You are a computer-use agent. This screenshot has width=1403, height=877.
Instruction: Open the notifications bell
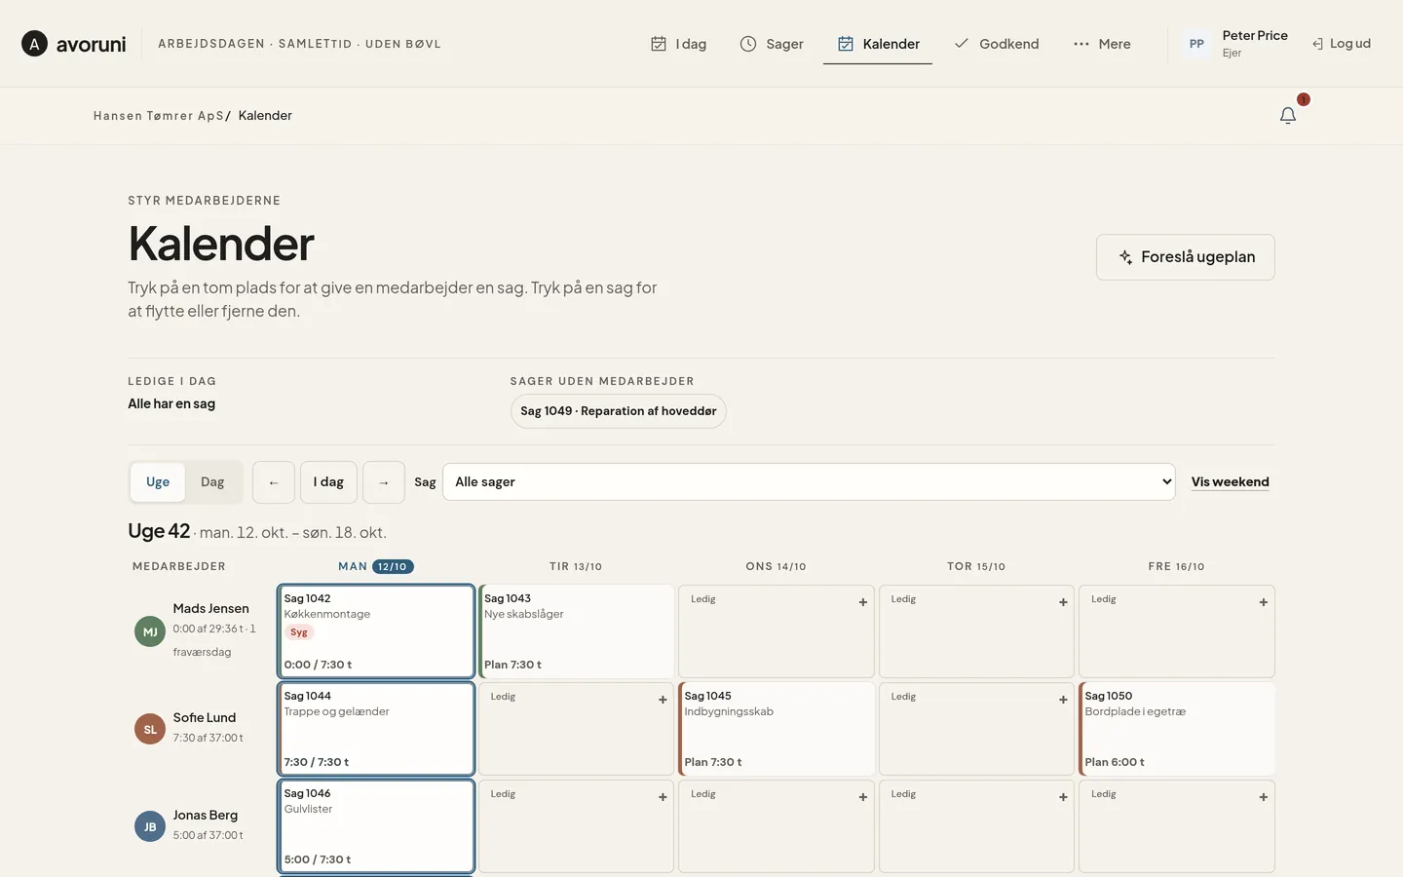click(1288, 116)
